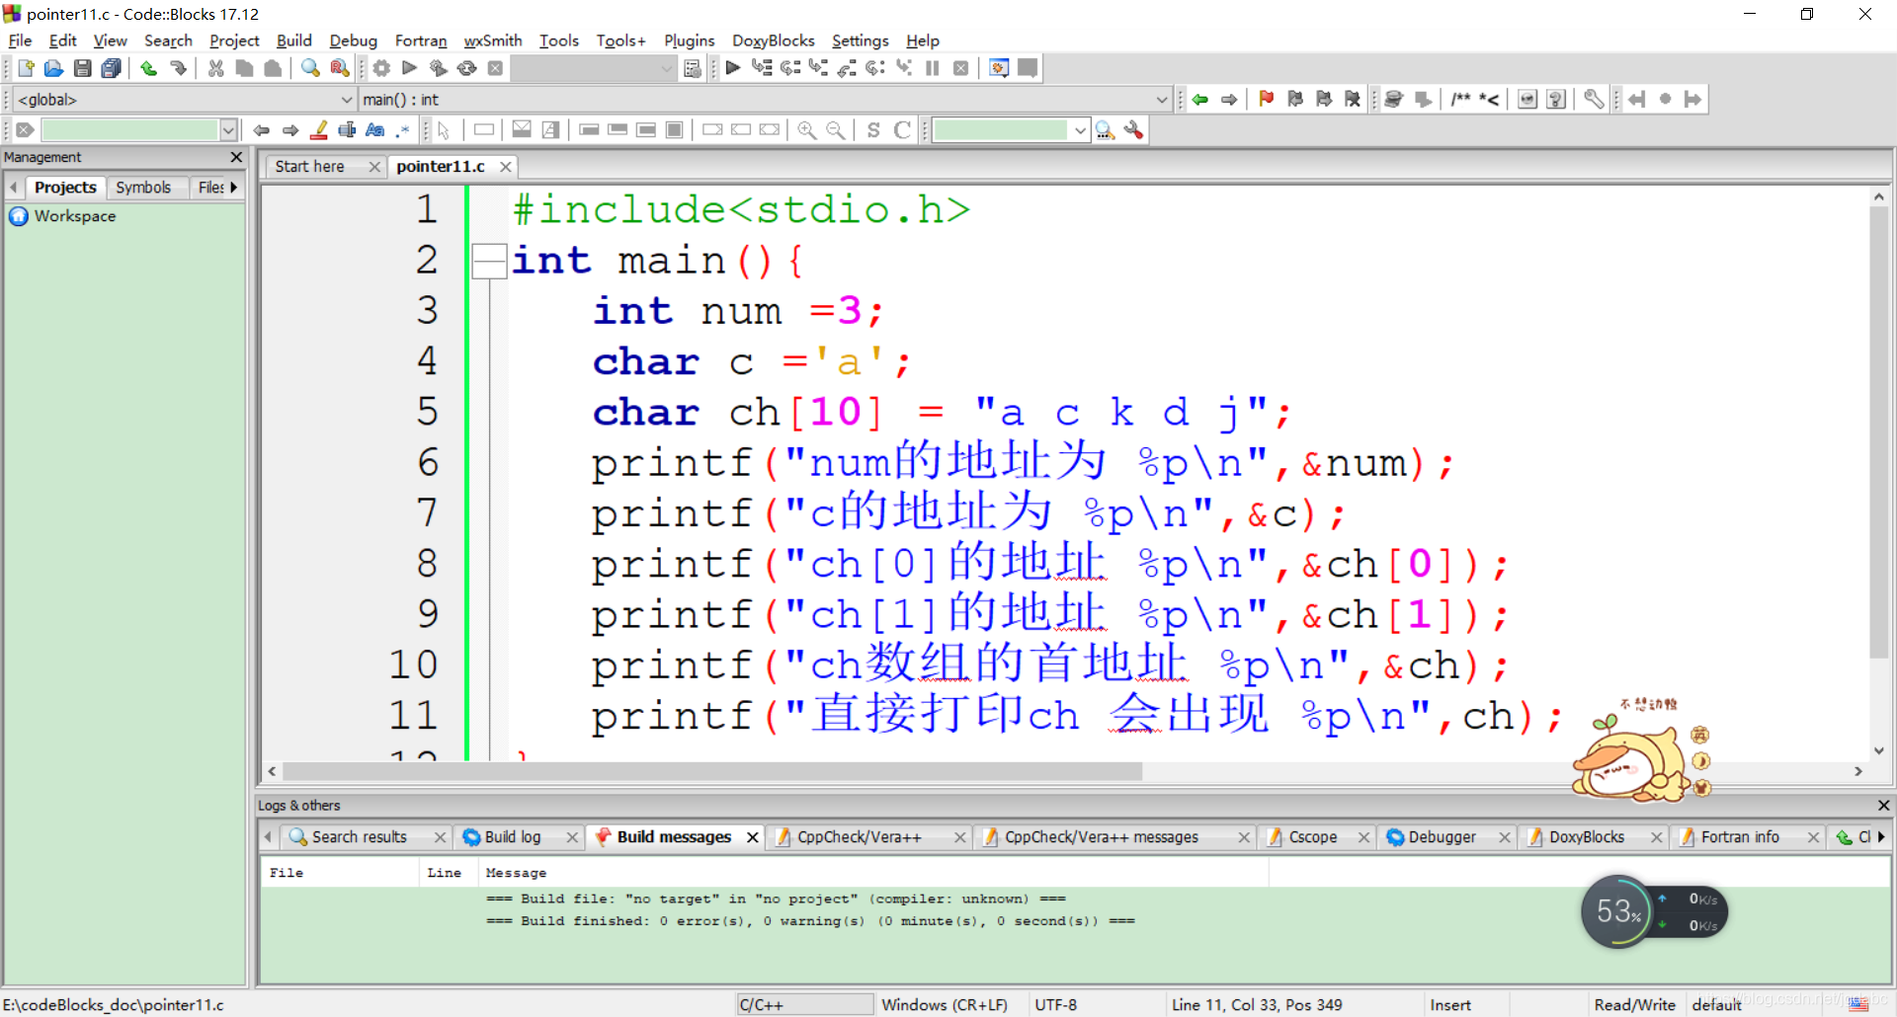Screen dimensions: 1897x1017
Task: Switch to the Debugger log tab
Action: tap(1442, 836)
